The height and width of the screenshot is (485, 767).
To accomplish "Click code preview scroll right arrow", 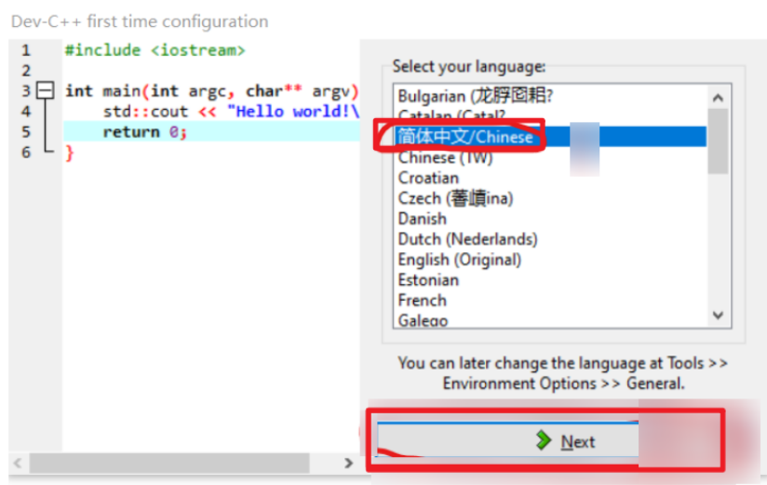I will point(348,463).
